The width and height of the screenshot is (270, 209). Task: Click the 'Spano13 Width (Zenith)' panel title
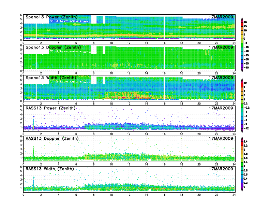51,78
